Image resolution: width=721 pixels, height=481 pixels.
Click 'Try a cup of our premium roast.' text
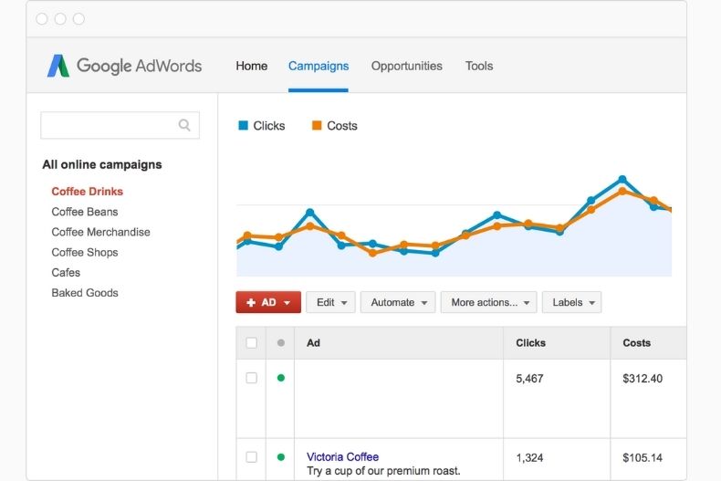click(383, 471)
